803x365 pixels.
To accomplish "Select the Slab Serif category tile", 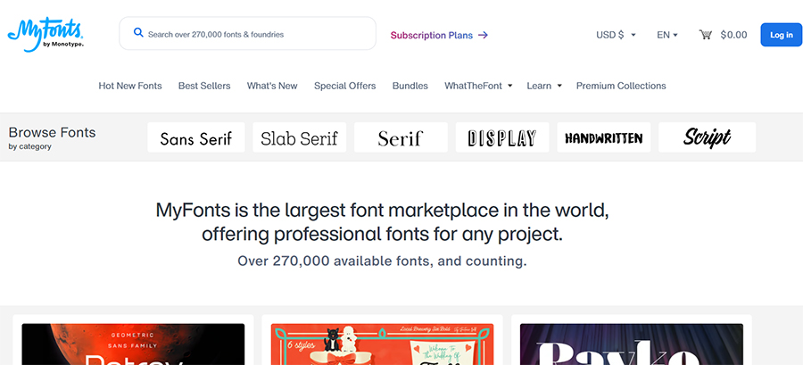I will [299, 137].
